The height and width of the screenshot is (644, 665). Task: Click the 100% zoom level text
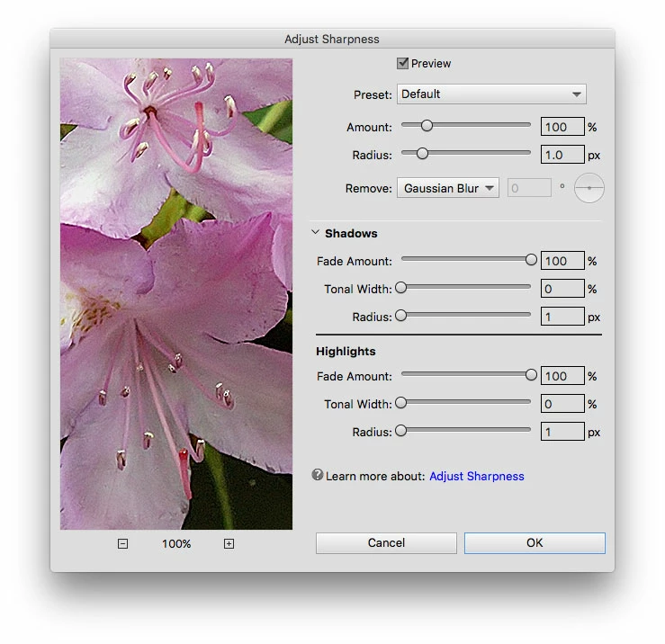point(176,543)
